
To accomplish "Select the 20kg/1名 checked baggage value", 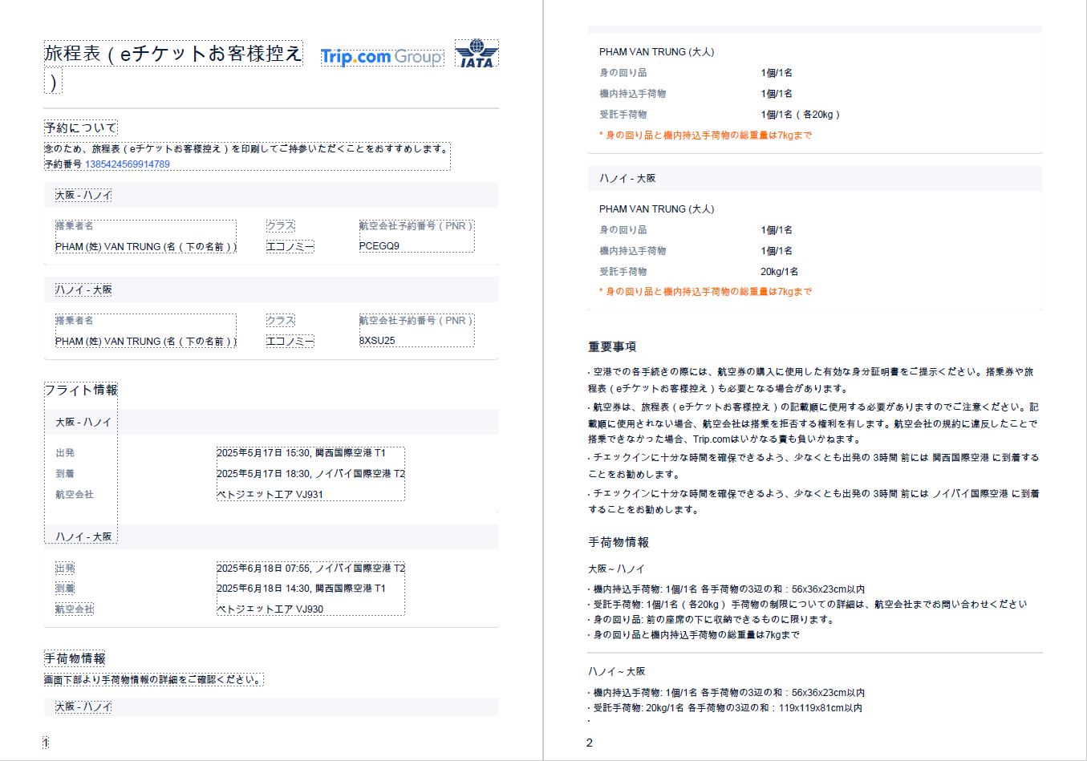I will (x=779, y=272).
